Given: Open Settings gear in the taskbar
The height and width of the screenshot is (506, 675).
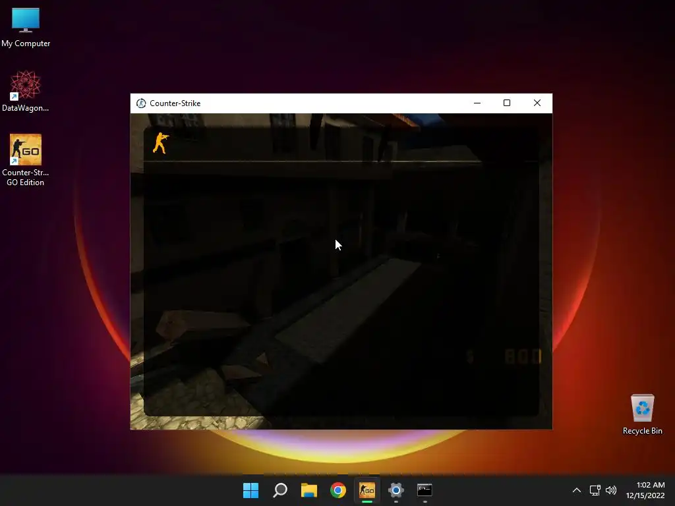Looking at the screenshot, I should click(x=396, y=490).
